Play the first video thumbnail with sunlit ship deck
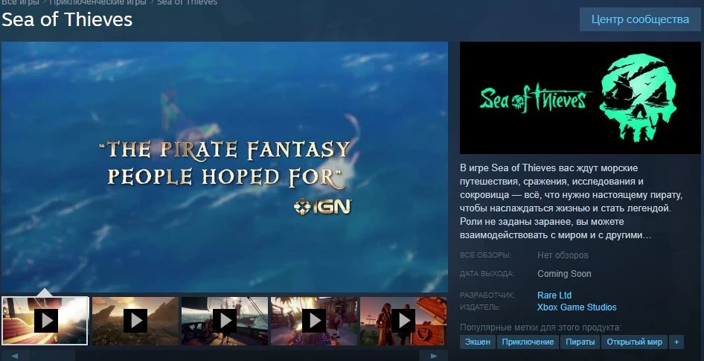Viewport: 704px width, 361px height. [x=45, y=321]
